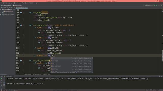Open the Run menu
The width and height of the screenshot is (163, 91).
tap(23, 3)
